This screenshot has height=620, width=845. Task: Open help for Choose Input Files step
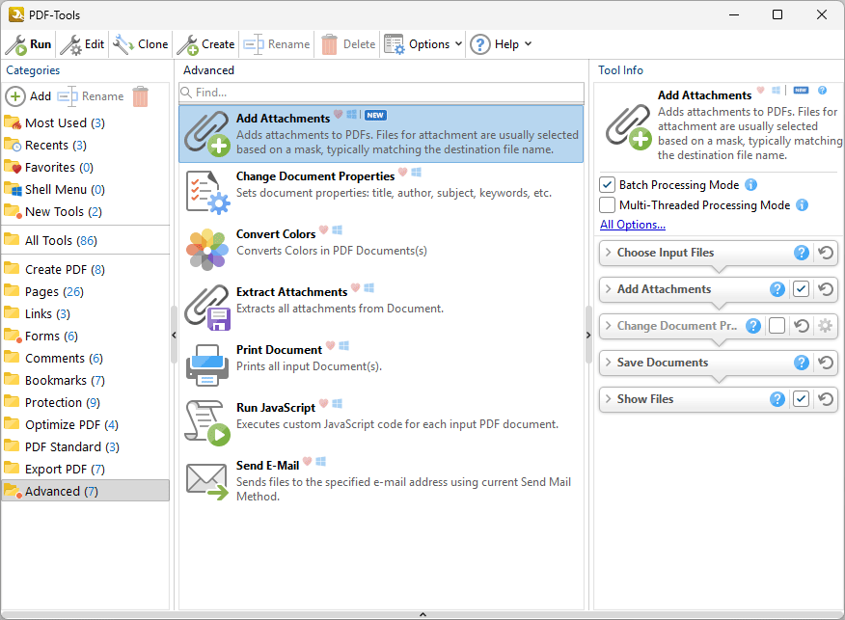(801, 253)
